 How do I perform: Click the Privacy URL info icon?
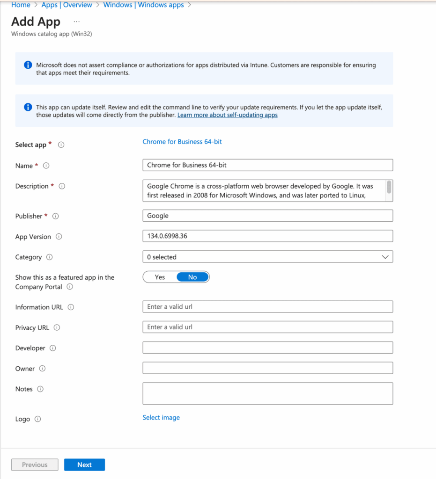[x=57, y=328]
